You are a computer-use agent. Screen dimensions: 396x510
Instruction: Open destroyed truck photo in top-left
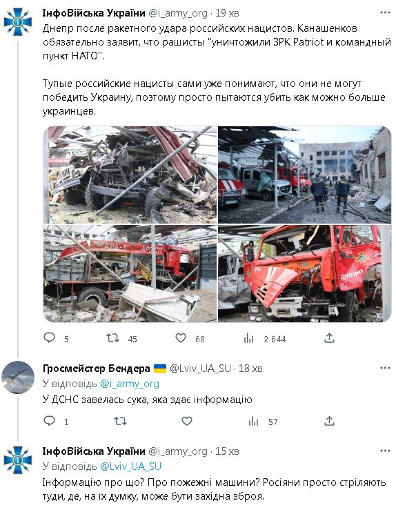pyautogui.click(x=130, y=175)
